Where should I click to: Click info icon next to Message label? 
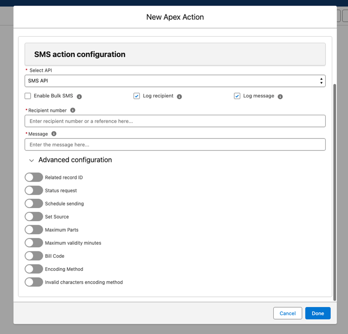point(54,134)
